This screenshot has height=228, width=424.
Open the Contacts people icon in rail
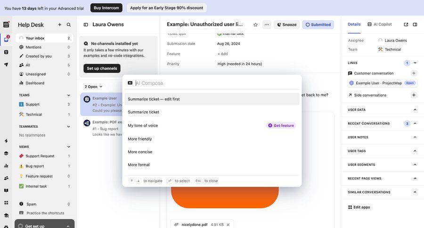pos(6,178)
